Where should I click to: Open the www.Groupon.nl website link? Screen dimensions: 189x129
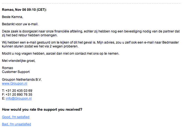tap(14, 84)
